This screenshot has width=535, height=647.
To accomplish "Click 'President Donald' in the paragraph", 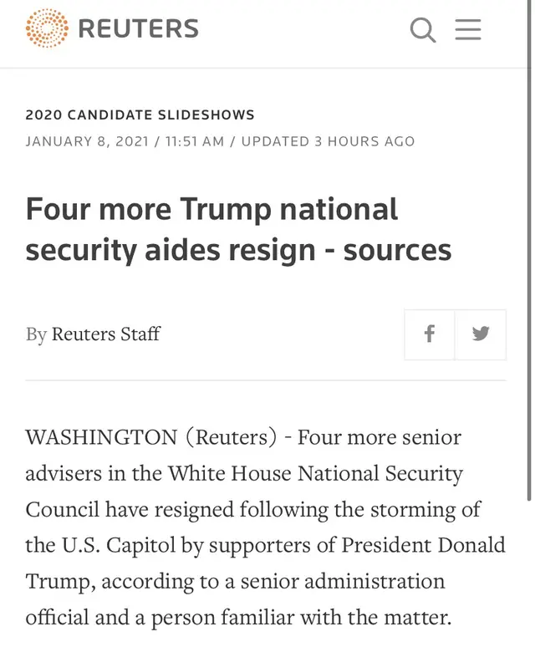I will (423, 545).
